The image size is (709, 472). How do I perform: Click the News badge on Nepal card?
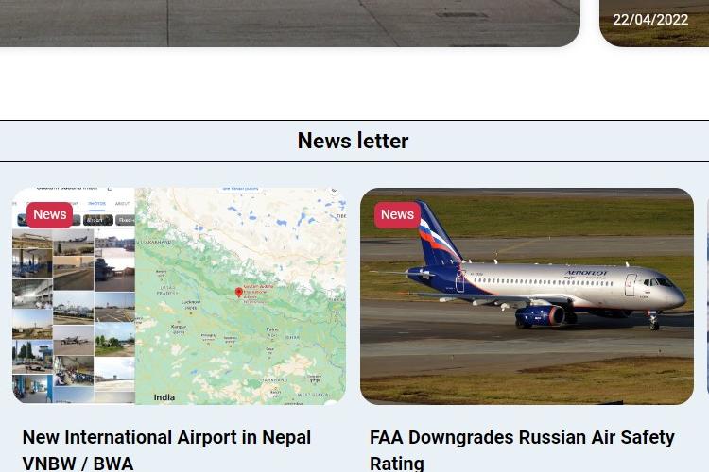[50, 214]
